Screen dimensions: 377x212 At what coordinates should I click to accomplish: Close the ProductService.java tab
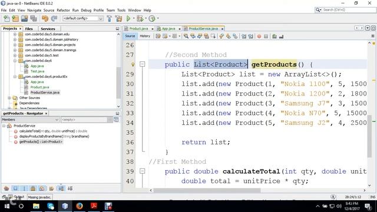tap(223, 29)
